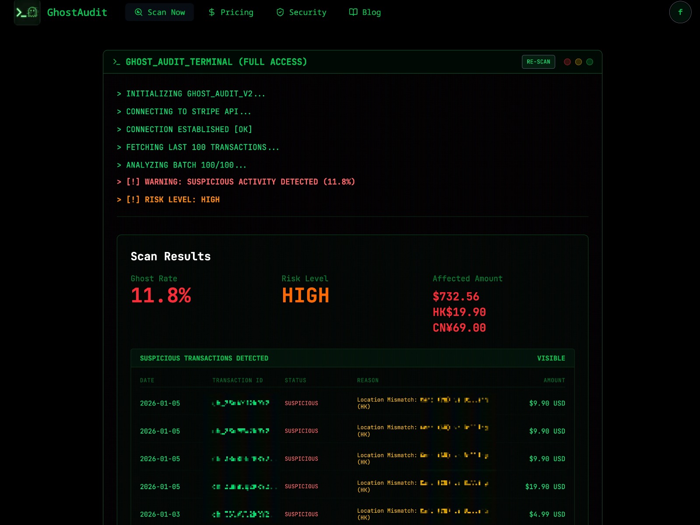
Task: Click the open book icon next to Blog
Action: click(353, 12)
